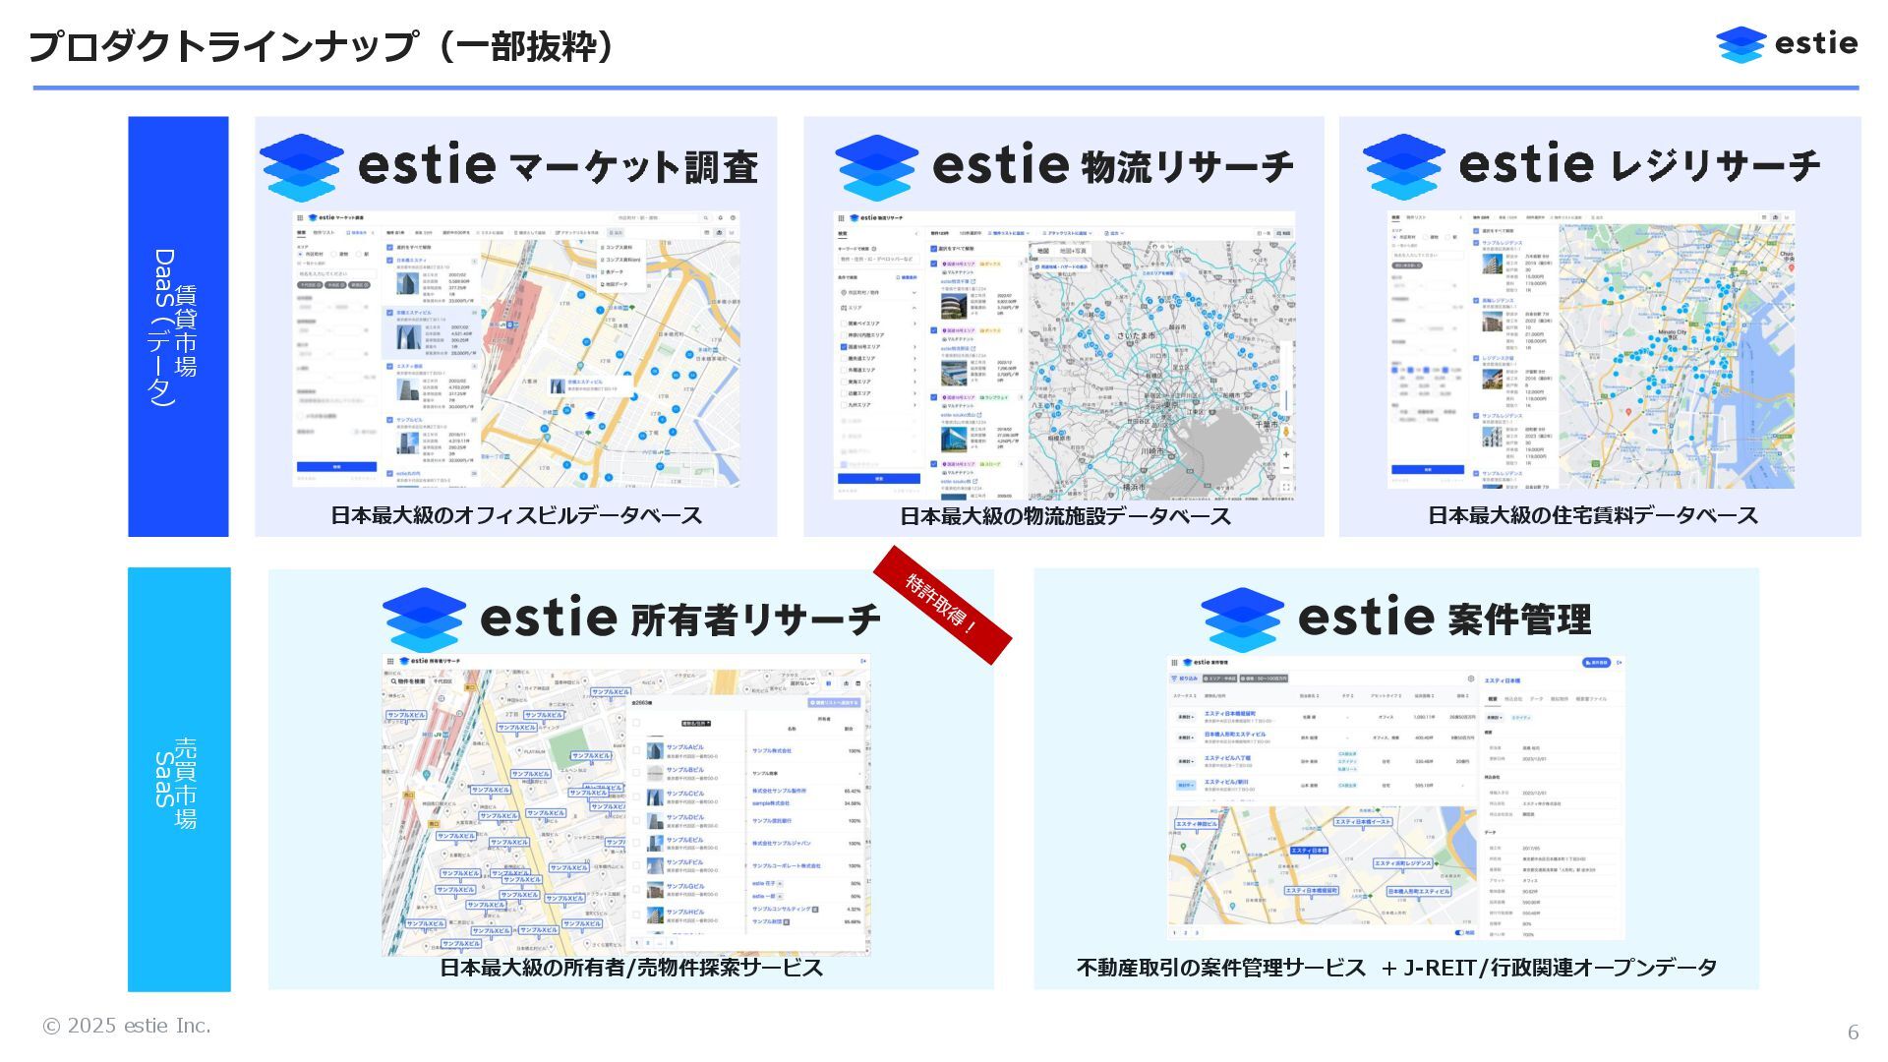Viewport: 1888px width, 1062px height.
Task: Click the fullscreen icon on 物流リサーチ map
Action: point(1285,486)
